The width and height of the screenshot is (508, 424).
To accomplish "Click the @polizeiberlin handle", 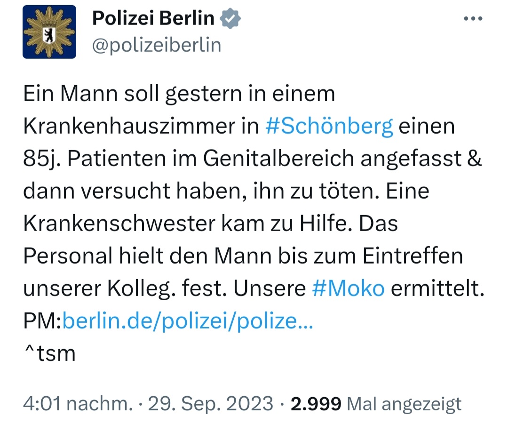I will coord(157,45).
